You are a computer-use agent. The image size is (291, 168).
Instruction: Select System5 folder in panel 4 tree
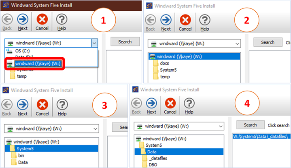pos(154,145)
